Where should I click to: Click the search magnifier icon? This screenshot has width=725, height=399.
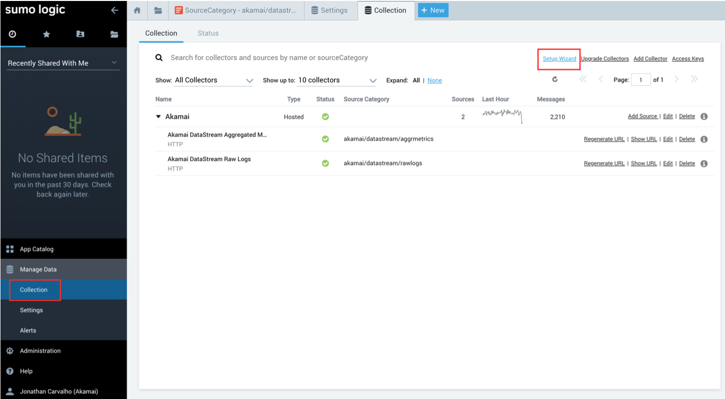click(159, 57)
